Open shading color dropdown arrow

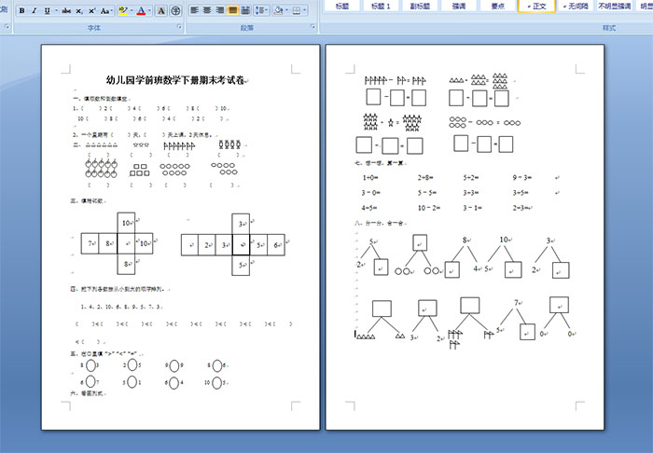[287, 10]
